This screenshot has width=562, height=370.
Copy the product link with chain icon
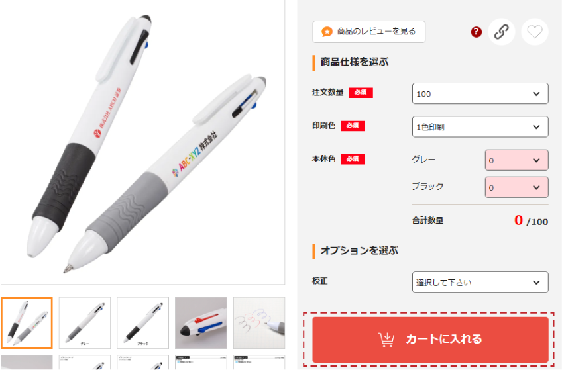(502, 32)
